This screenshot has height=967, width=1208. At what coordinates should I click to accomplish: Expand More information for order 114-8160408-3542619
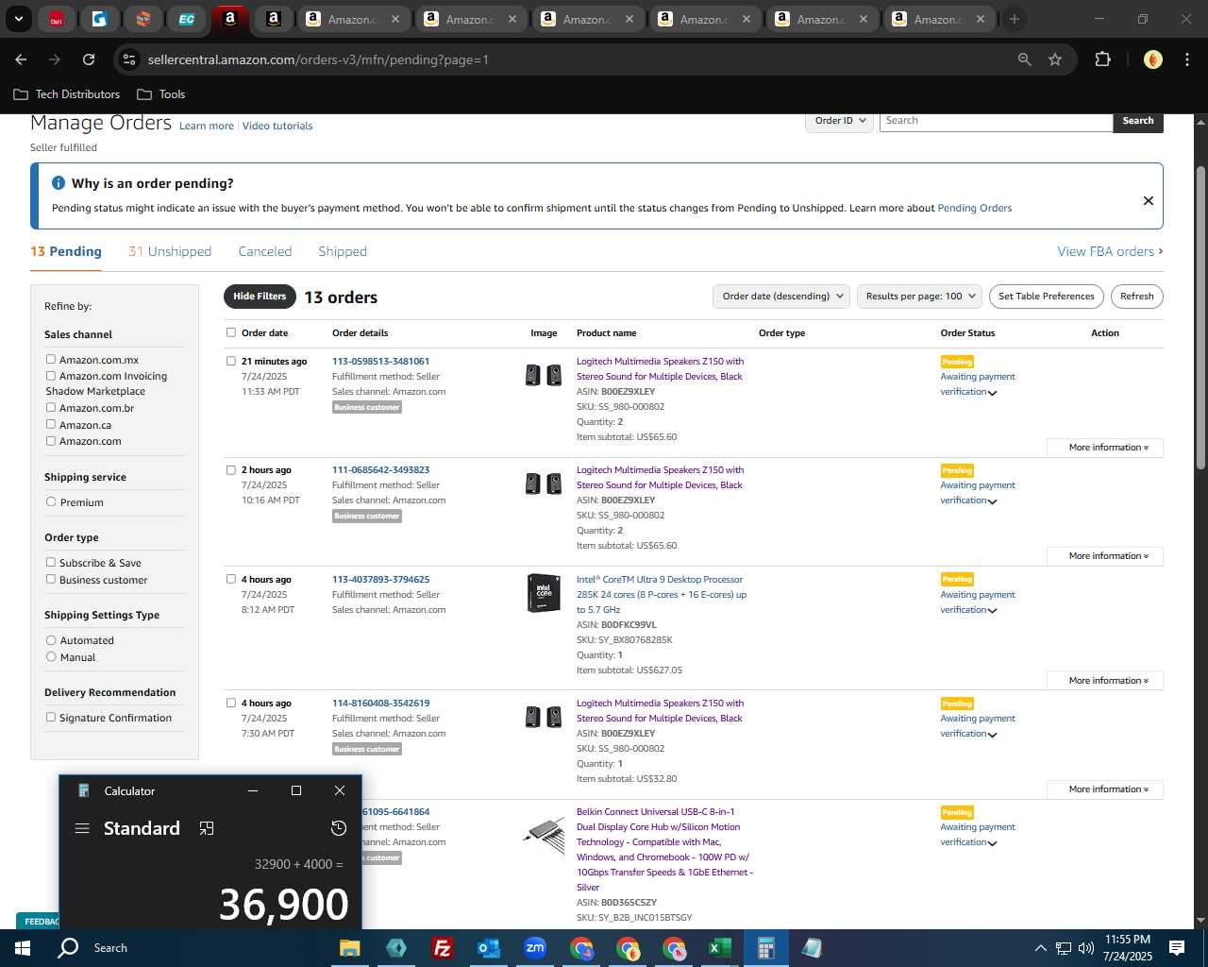(x=1105, y=789)
